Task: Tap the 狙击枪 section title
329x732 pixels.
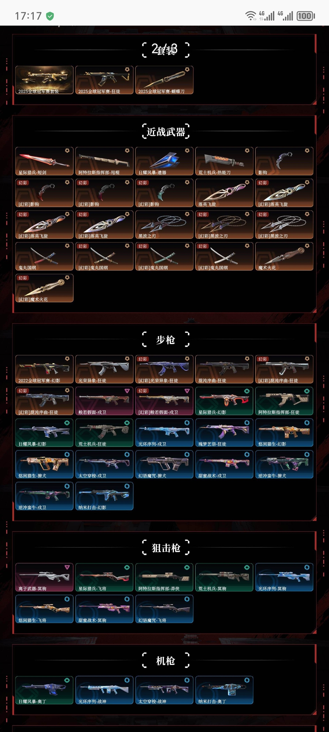Action: 166,548
